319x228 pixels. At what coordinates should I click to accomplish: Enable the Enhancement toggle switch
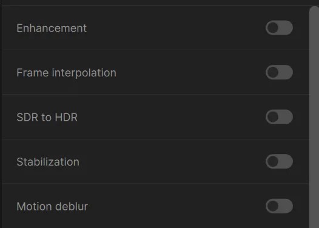[x=279, y=28]
